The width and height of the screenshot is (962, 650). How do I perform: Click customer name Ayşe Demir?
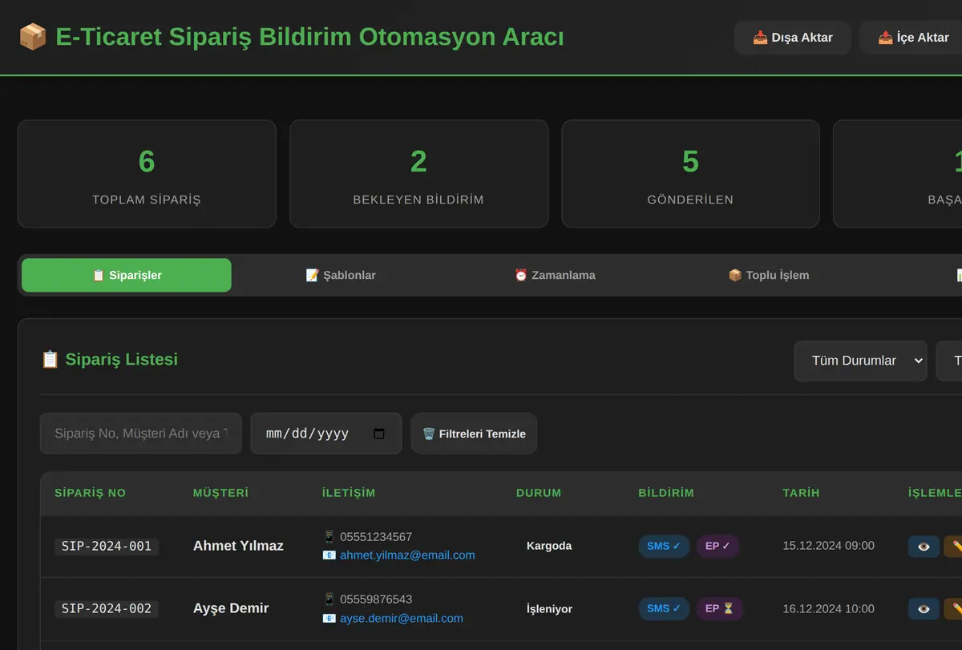[x=231, y=608]
